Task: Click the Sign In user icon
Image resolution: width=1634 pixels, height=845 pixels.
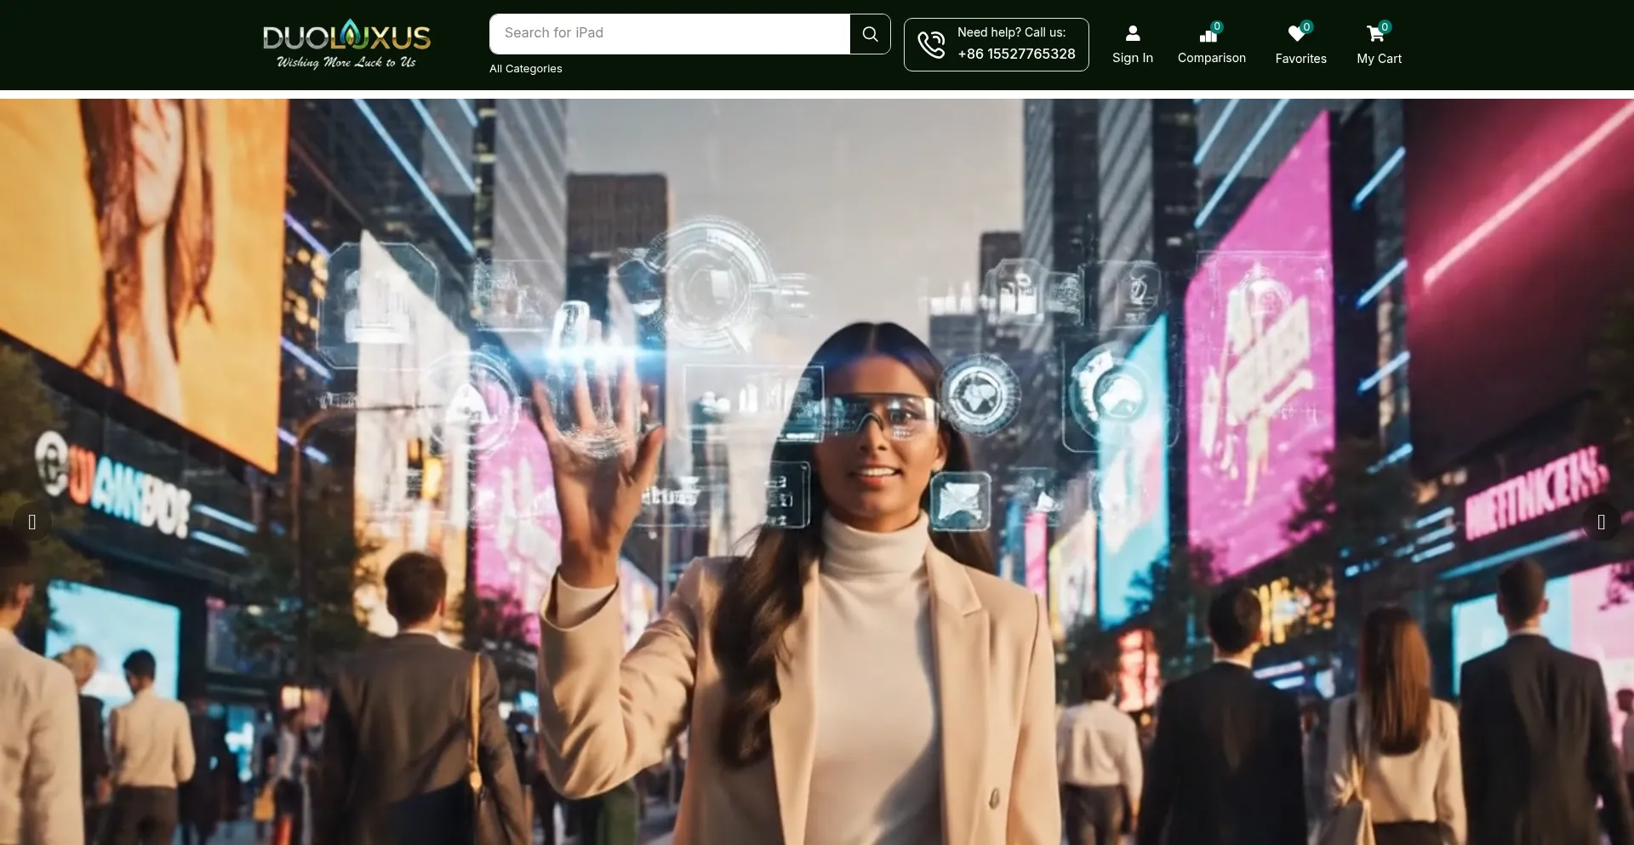Action: (x=1132, y=34)
